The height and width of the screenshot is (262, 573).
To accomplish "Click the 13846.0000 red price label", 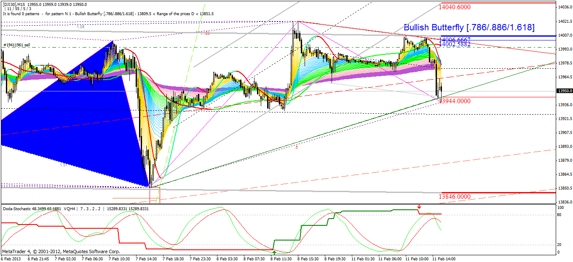I will [x=454, y=197].
